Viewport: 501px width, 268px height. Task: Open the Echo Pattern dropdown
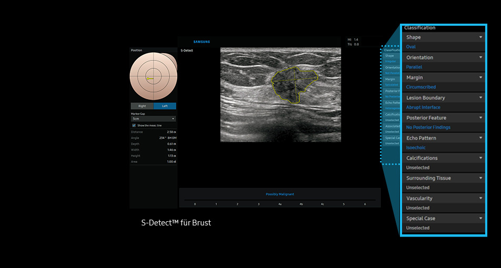pos(444,138)
